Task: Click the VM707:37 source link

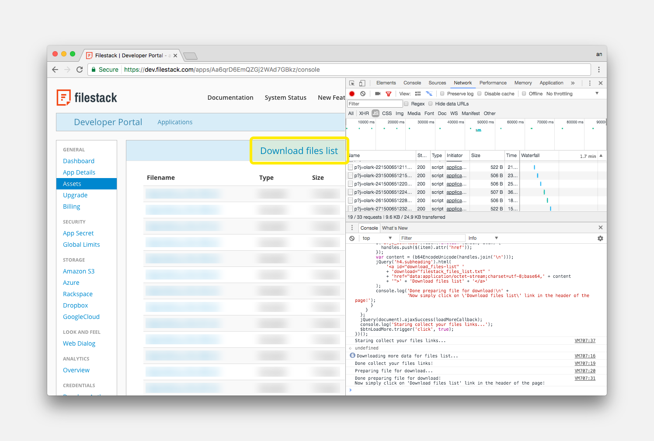Action: [x=585, y=340]
